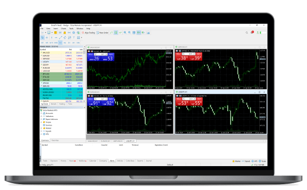Open the Calendar tab in Toolbox

[93, 161]
